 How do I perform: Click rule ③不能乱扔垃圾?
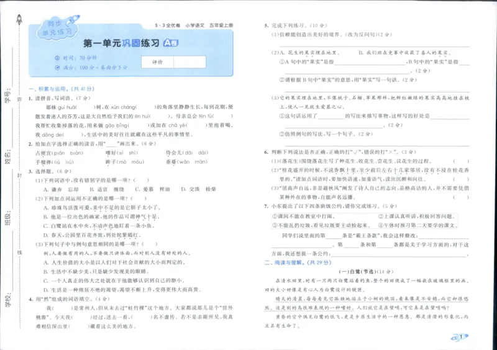321,225
